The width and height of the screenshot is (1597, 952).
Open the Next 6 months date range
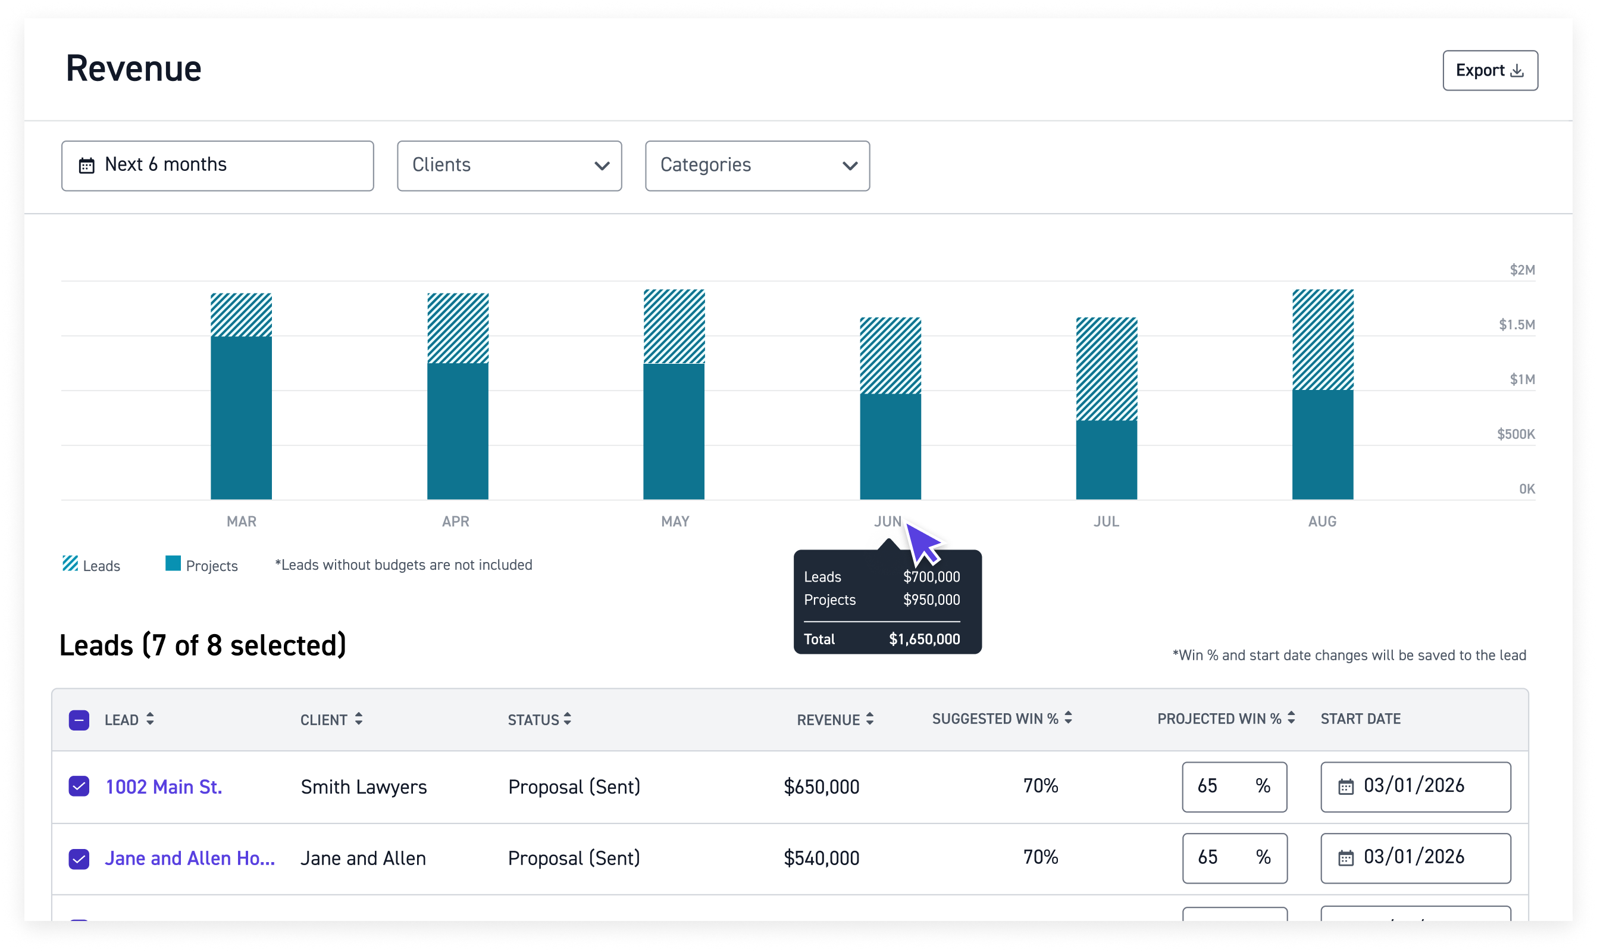217,166
